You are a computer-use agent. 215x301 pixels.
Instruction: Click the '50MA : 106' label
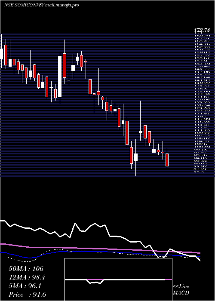click(x=26, y=269)
